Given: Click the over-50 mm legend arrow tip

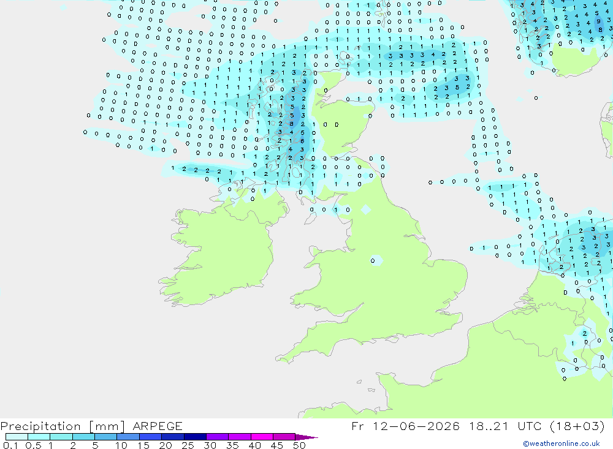Looking at the screenshot, I should 307,437.
